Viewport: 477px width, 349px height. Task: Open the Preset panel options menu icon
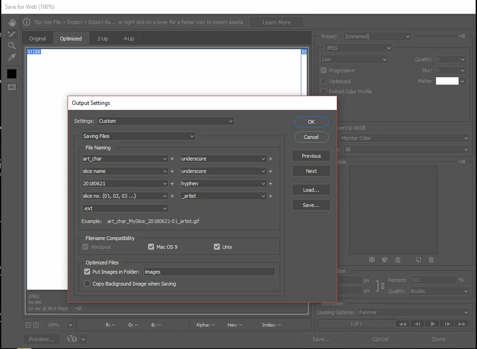pyautogui.click(x=462, y=36)
